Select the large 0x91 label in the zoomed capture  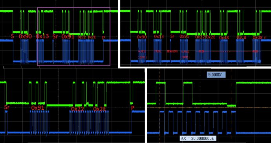pos(38,108)
